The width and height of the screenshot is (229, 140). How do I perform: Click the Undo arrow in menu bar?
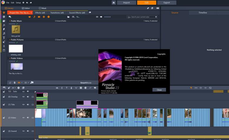pos(27,3)
